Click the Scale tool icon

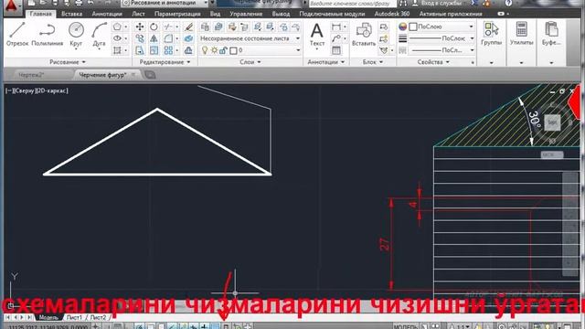(154, 50)
